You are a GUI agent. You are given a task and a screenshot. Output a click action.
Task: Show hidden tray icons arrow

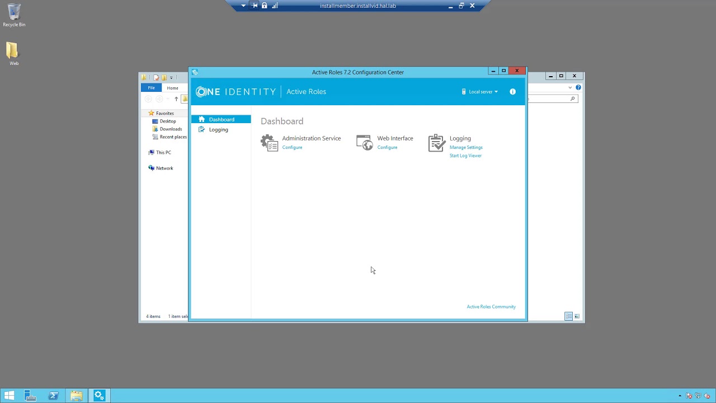[x=680, y=396]
